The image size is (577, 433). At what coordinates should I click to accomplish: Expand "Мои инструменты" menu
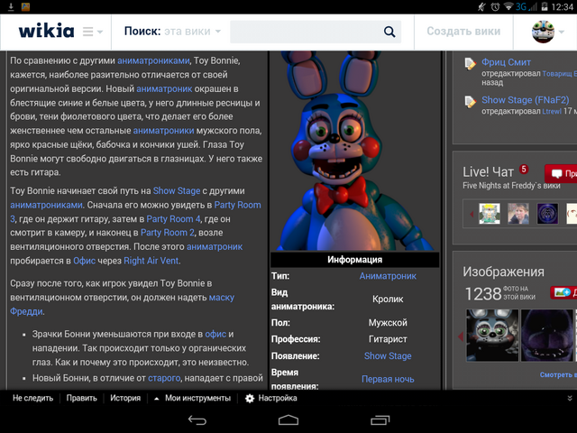click(192, 398)
